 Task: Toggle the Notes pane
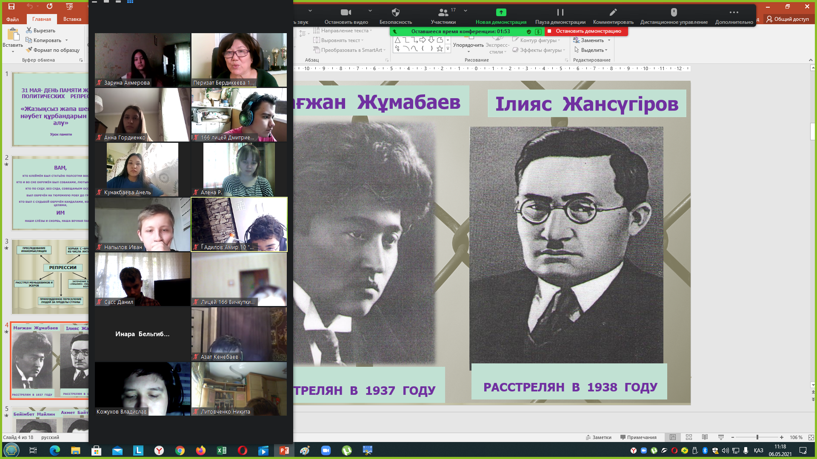[x=598, y=437]
